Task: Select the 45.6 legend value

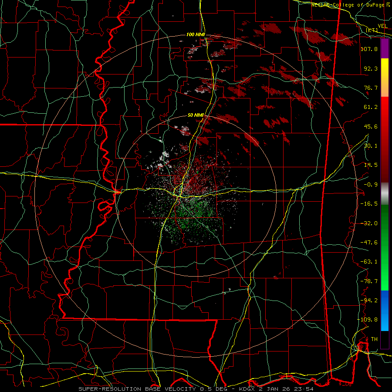Action: 371,126
